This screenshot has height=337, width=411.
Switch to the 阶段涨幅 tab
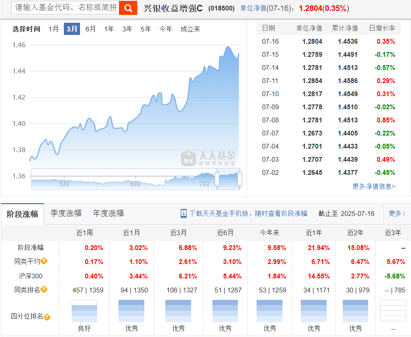23,214
